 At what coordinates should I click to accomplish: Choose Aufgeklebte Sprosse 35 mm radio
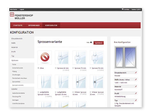[x=56, y=92]
